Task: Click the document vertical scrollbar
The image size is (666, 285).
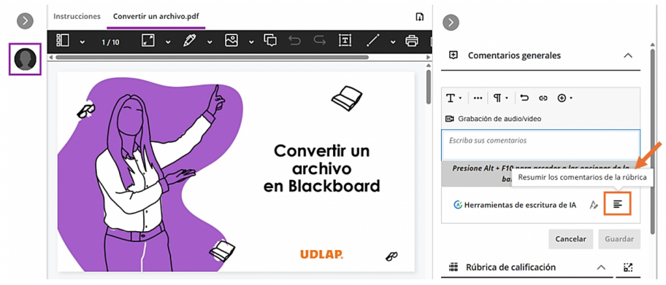Action: click(428, 87)
